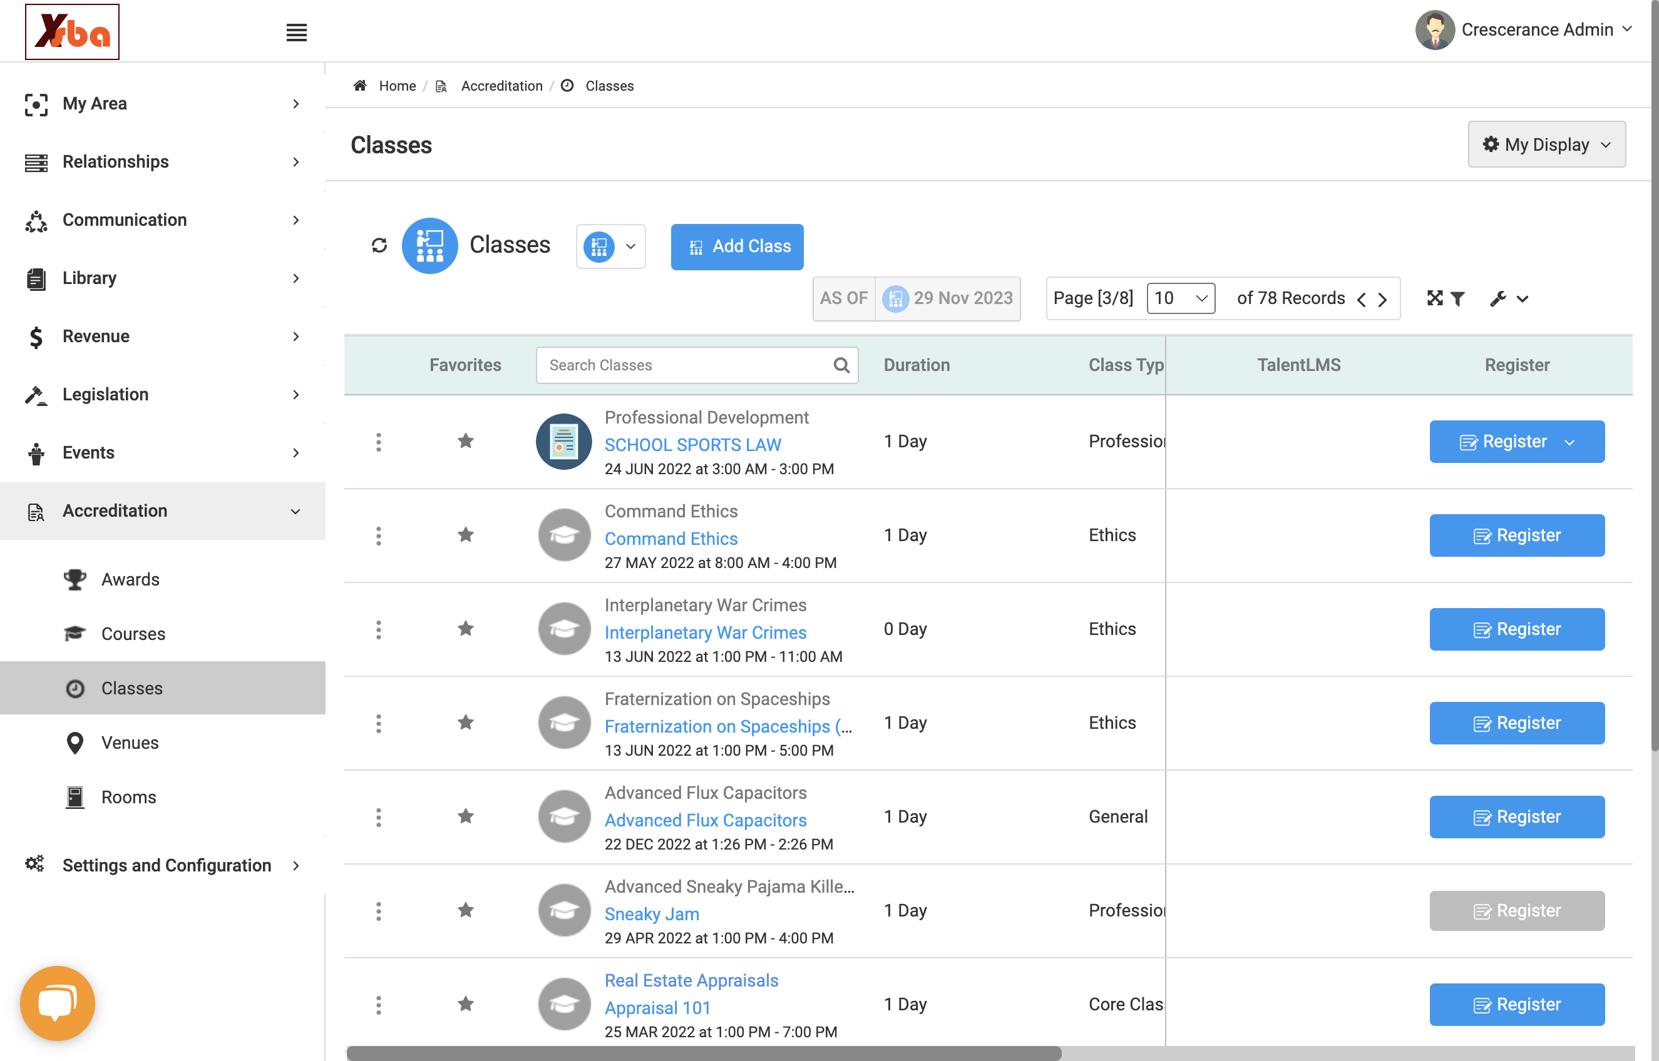Viewport: 1659px width, 1061px height.
Task: Register for Command Ethics class
Action: click(1517, 536)
